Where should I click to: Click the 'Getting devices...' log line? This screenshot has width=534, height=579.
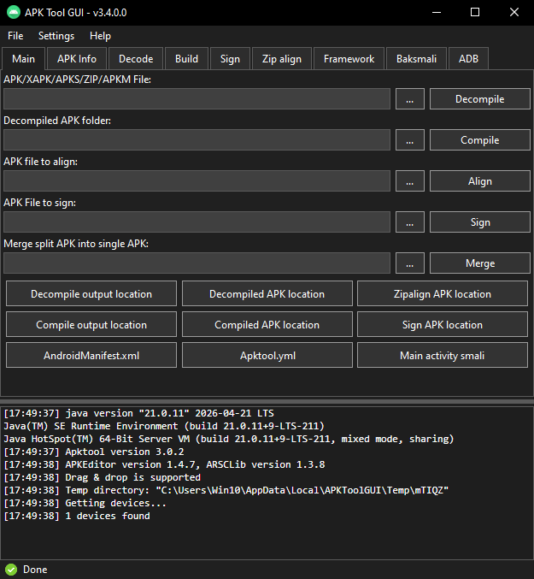[x=85, y=503]
